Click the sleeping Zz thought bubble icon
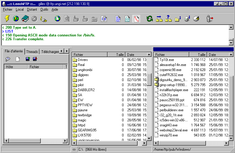 [x=8, y=59]
